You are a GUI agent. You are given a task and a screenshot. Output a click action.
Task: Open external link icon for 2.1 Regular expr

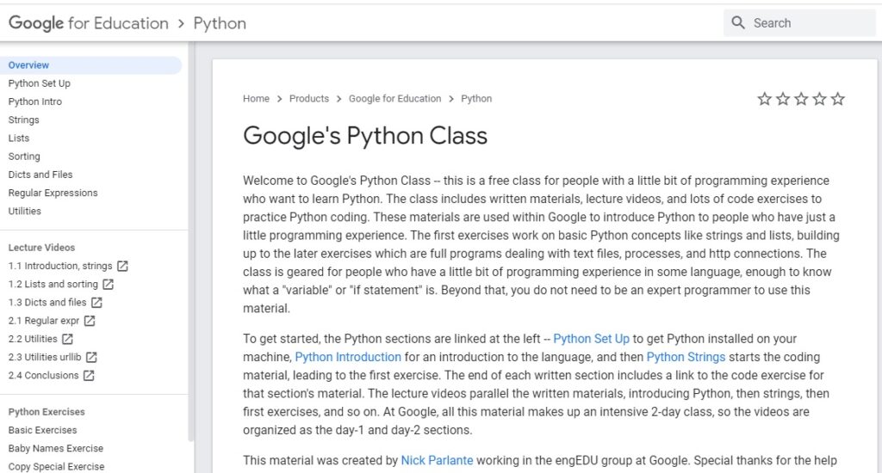(90, 321)
